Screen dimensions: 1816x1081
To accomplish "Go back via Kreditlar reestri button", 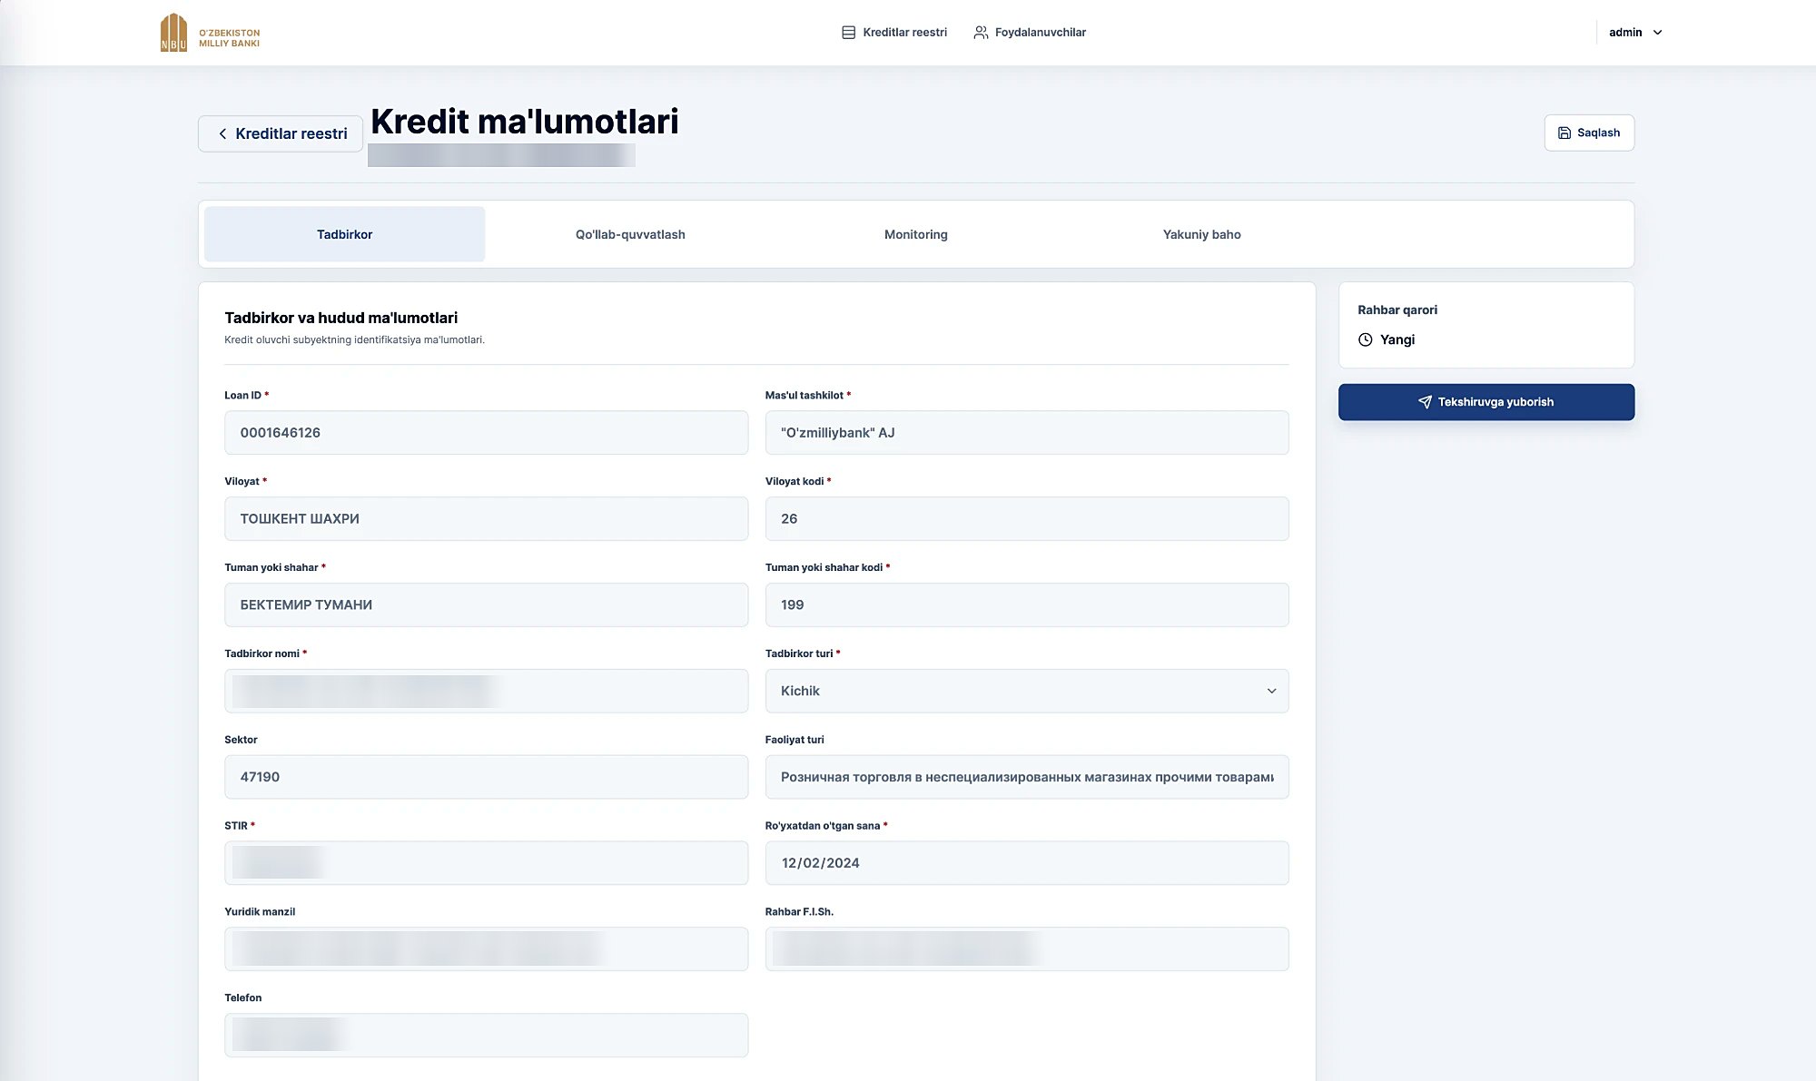I will [x=281, y=133].
